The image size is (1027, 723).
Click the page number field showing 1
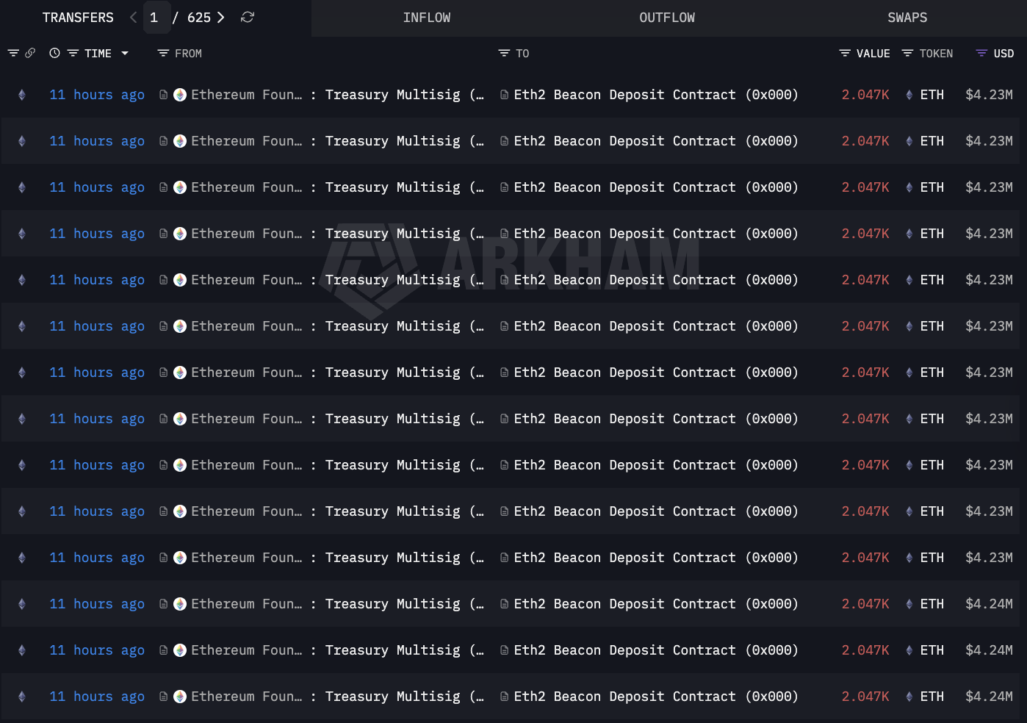156,17
